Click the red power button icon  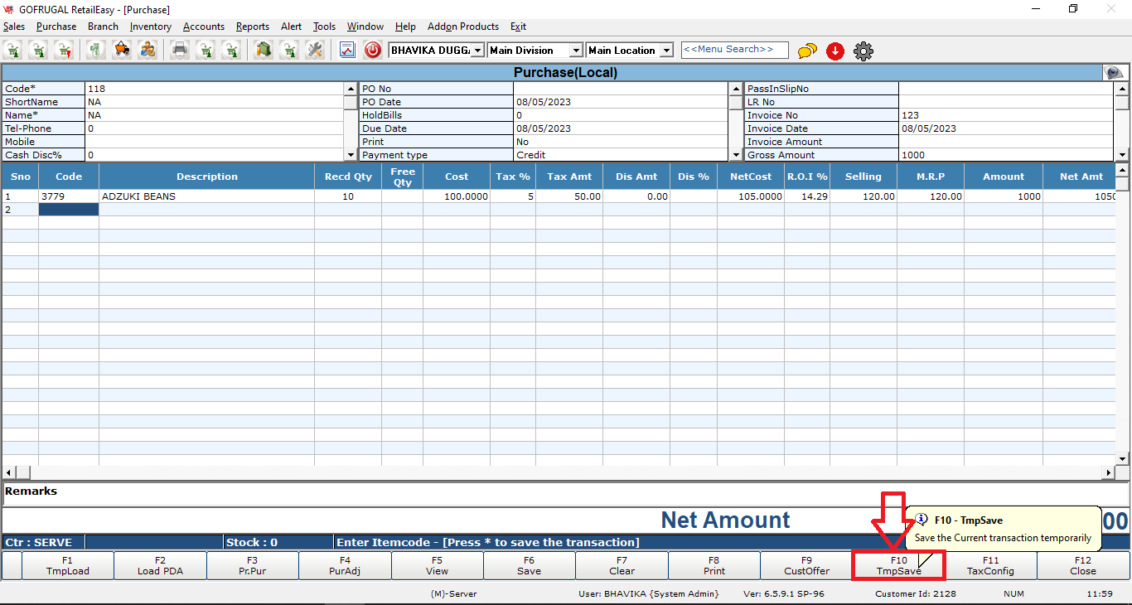(x=373, y=50)
